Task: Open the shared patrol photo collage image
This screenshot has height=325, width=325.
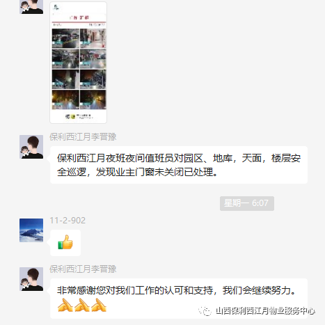Action: coord(78,63)
